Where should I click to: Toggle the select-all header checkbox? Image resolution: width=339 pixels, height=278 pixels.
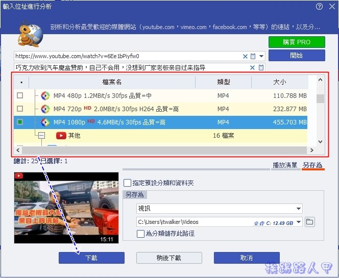coord(21,82)
